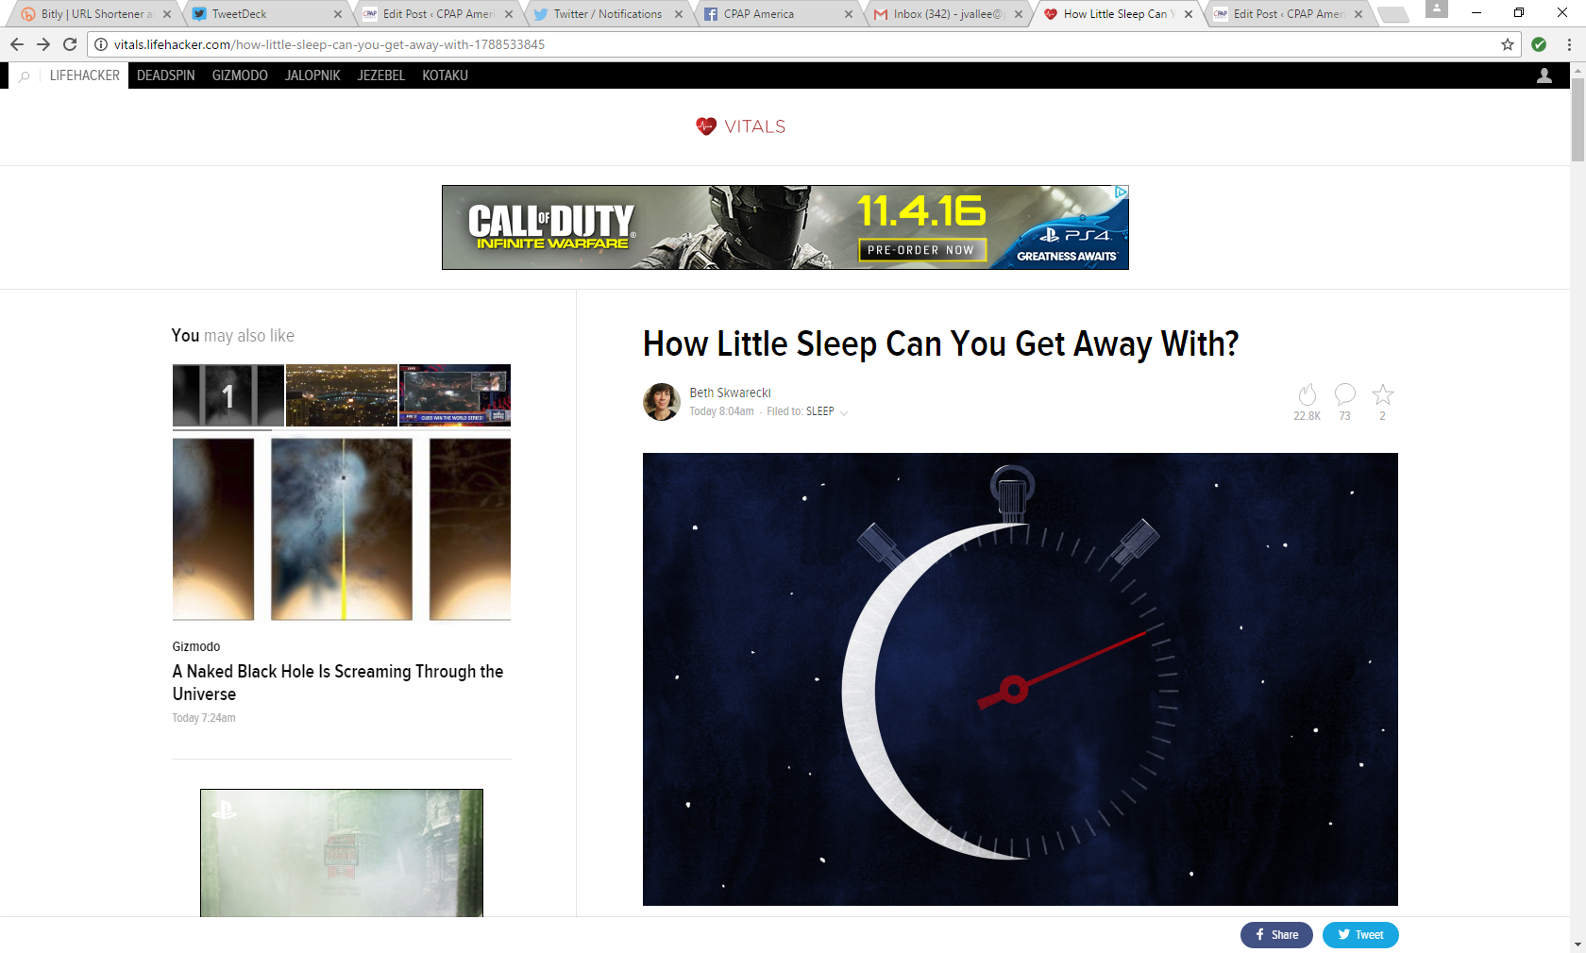1586x953 pixels.
Task: Go back using the browser back arrow
Action: tap(17, 44)
